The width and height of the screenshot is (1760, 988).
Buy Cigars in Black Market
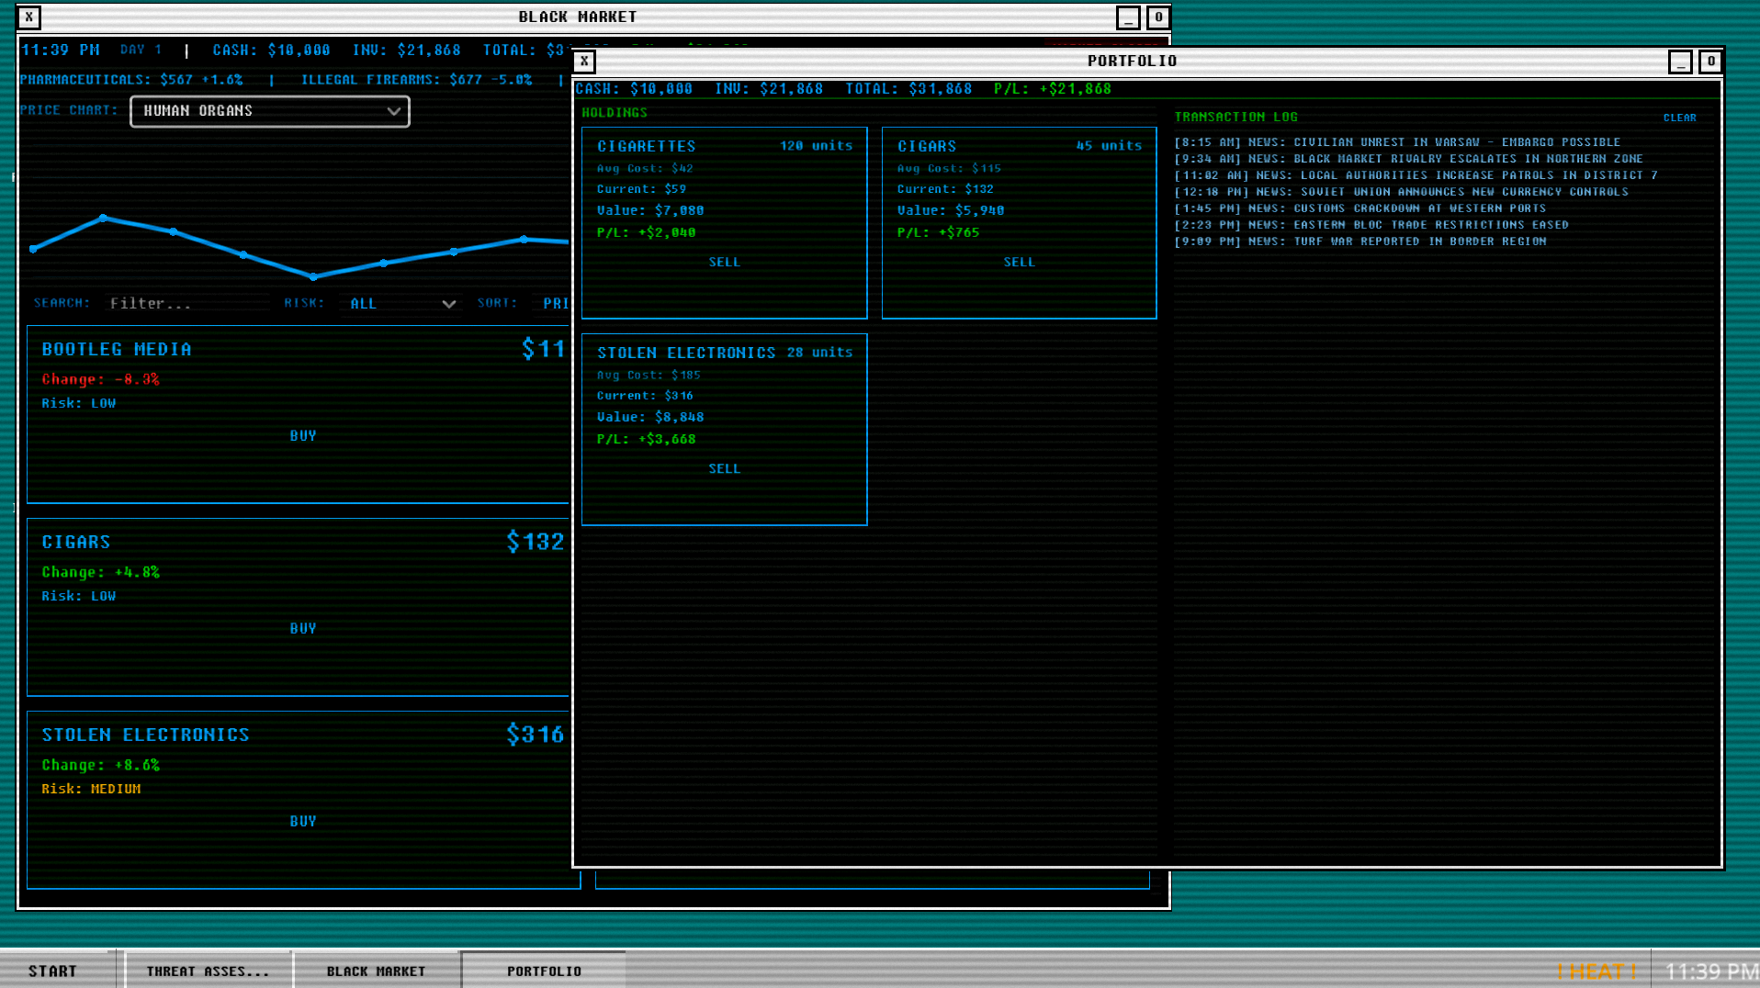click(x=303, y=629)
